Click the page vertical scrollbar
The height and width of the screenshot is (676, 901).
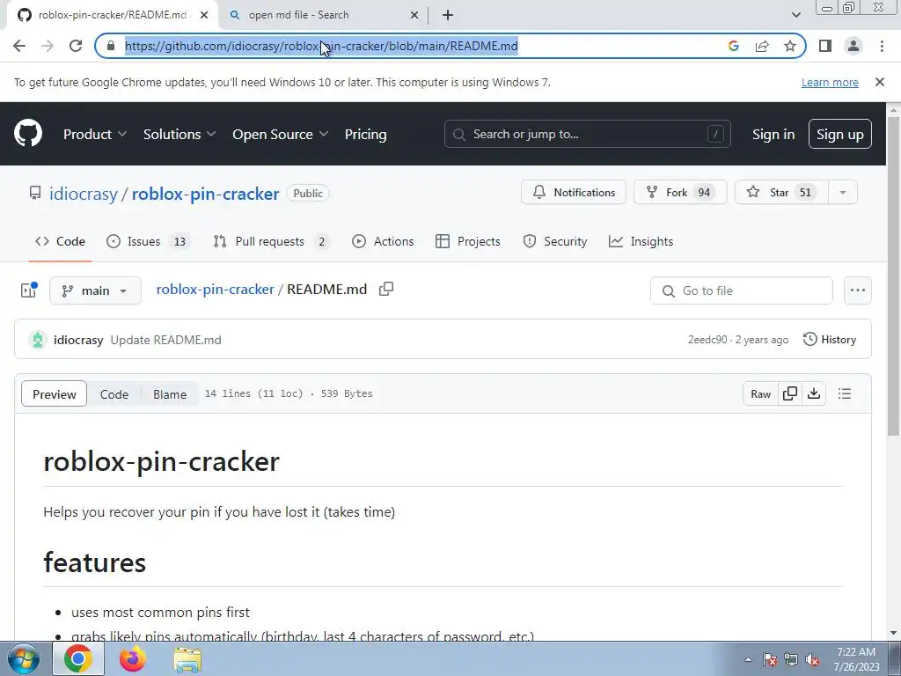[894, 276]
